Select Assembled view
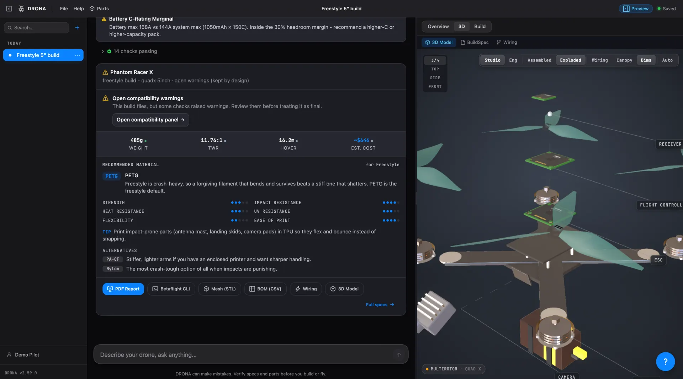 [x=539, y=60]
